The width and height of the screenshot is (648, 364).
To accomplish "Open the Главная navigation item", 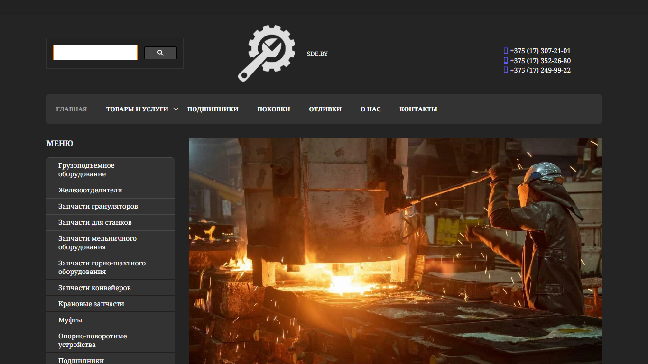I will tap(72, 109).
